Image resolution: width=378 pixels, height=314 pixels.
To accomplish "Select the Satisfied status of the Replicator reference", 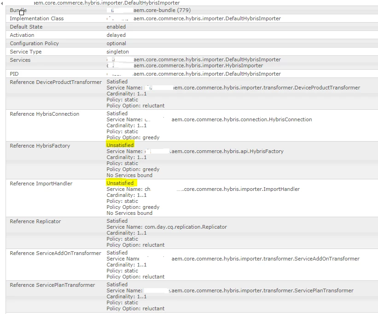I will 117,221.
